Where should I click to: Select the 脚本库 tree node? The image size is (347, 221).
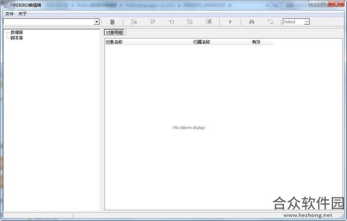(17, 38)
